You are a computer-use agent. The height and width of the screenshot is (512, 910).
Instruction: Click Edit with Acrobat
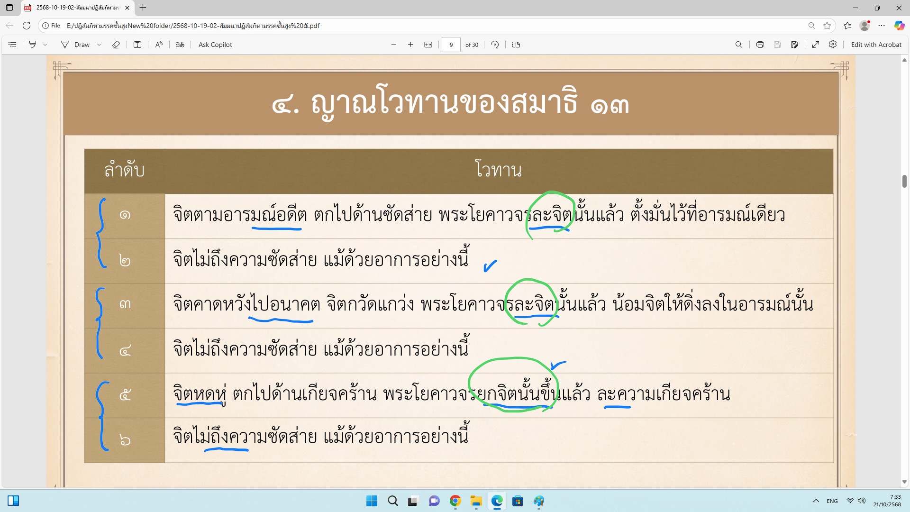click(876, 45)
